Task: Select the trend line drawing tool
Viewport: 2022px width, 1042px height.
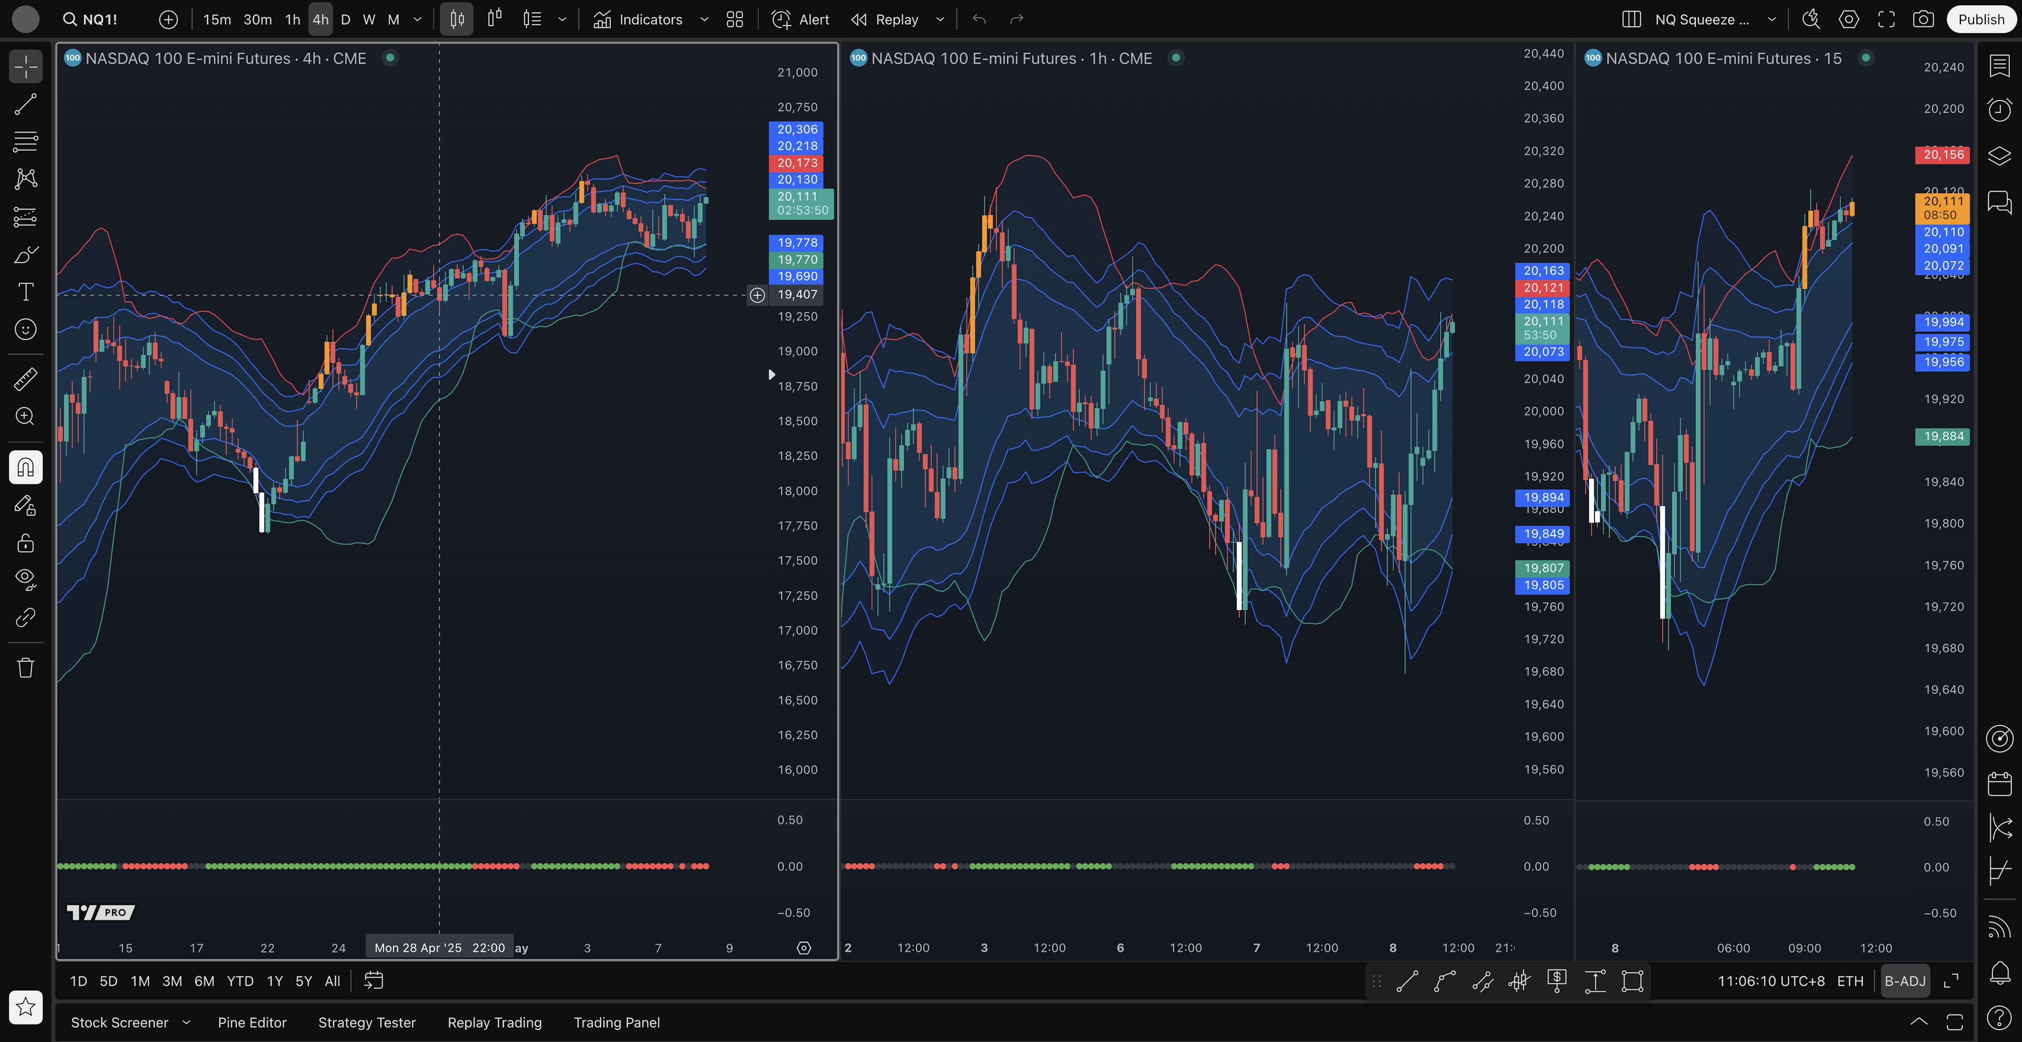Action: click(25, 104)
